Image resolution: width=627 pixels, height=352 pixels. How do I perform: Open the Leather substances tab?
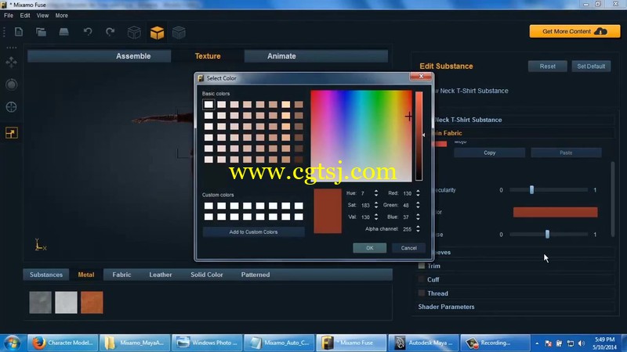point(161,275)
